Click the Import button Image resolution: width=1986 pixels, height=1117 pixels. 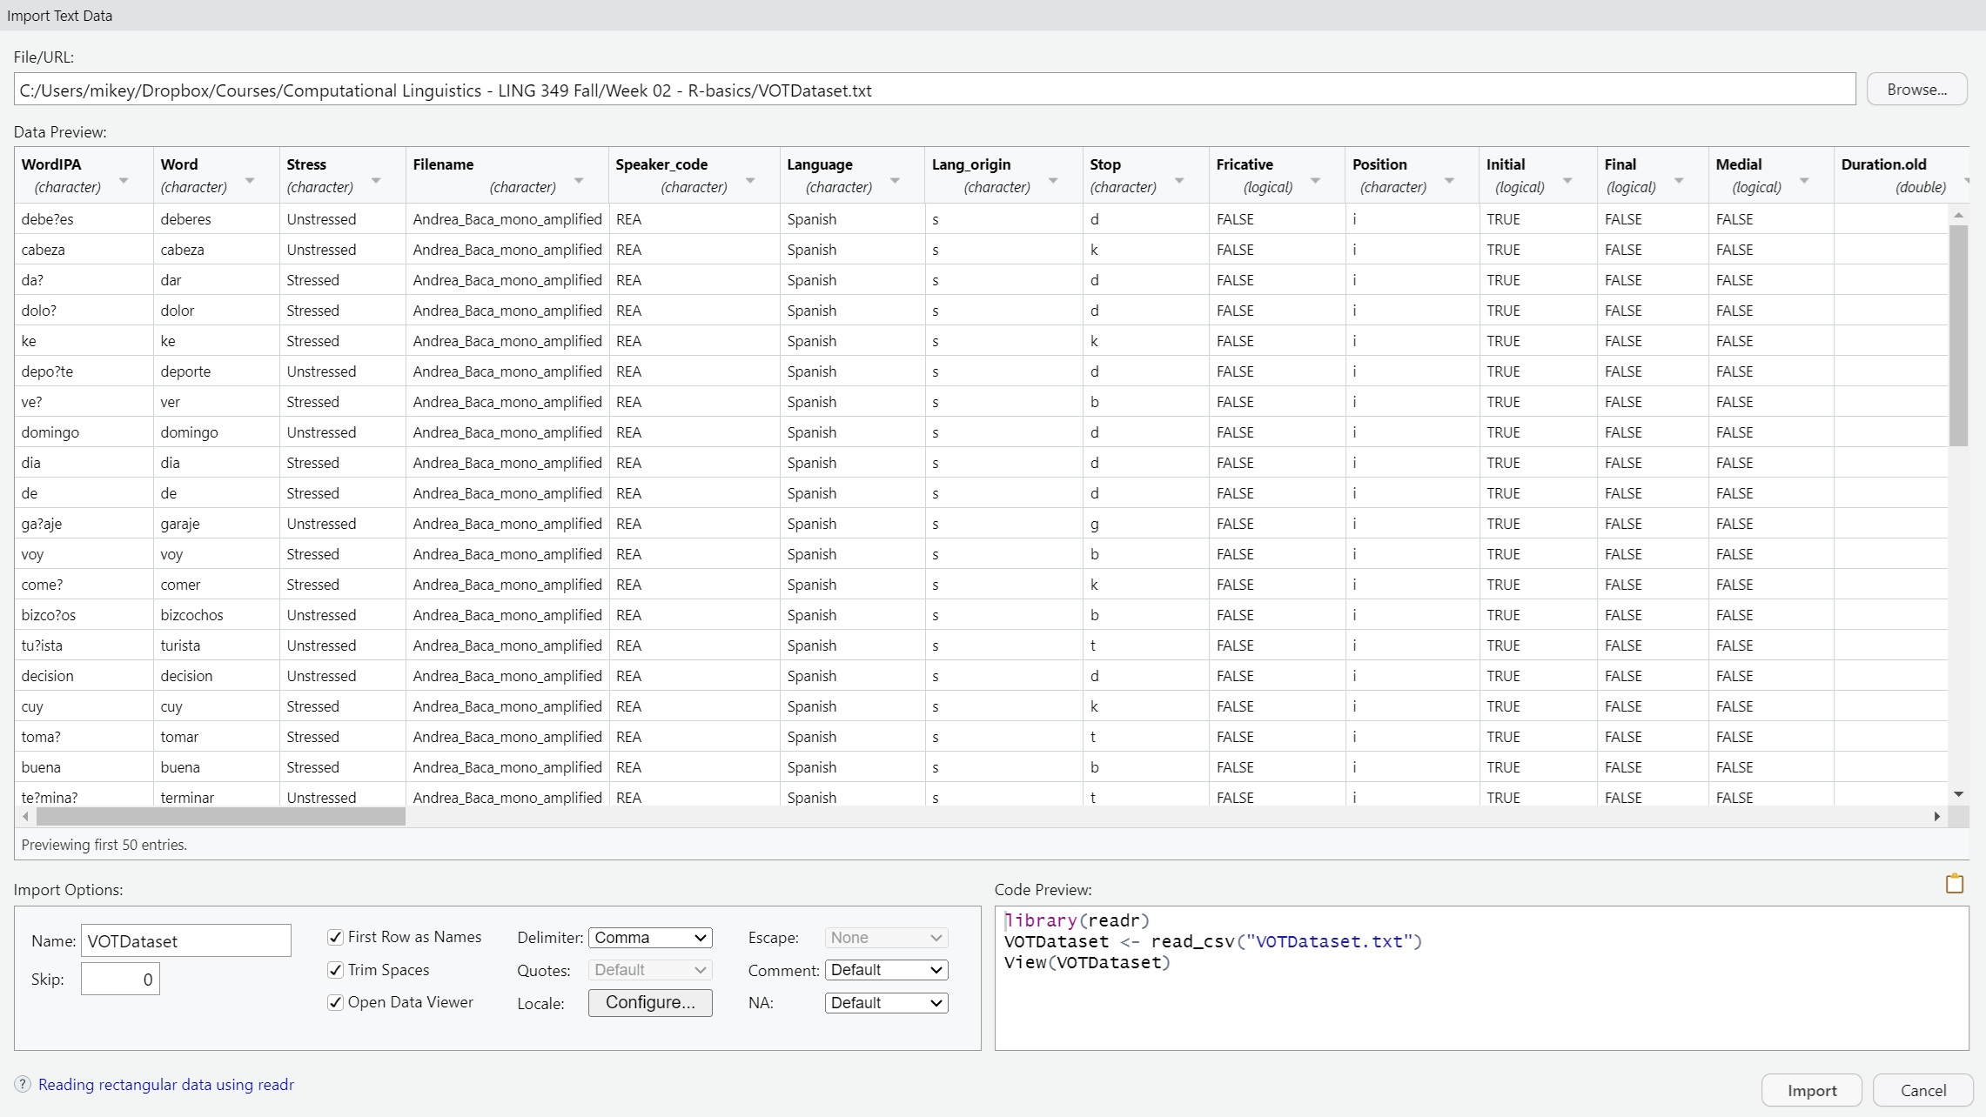(1810, 1090)
